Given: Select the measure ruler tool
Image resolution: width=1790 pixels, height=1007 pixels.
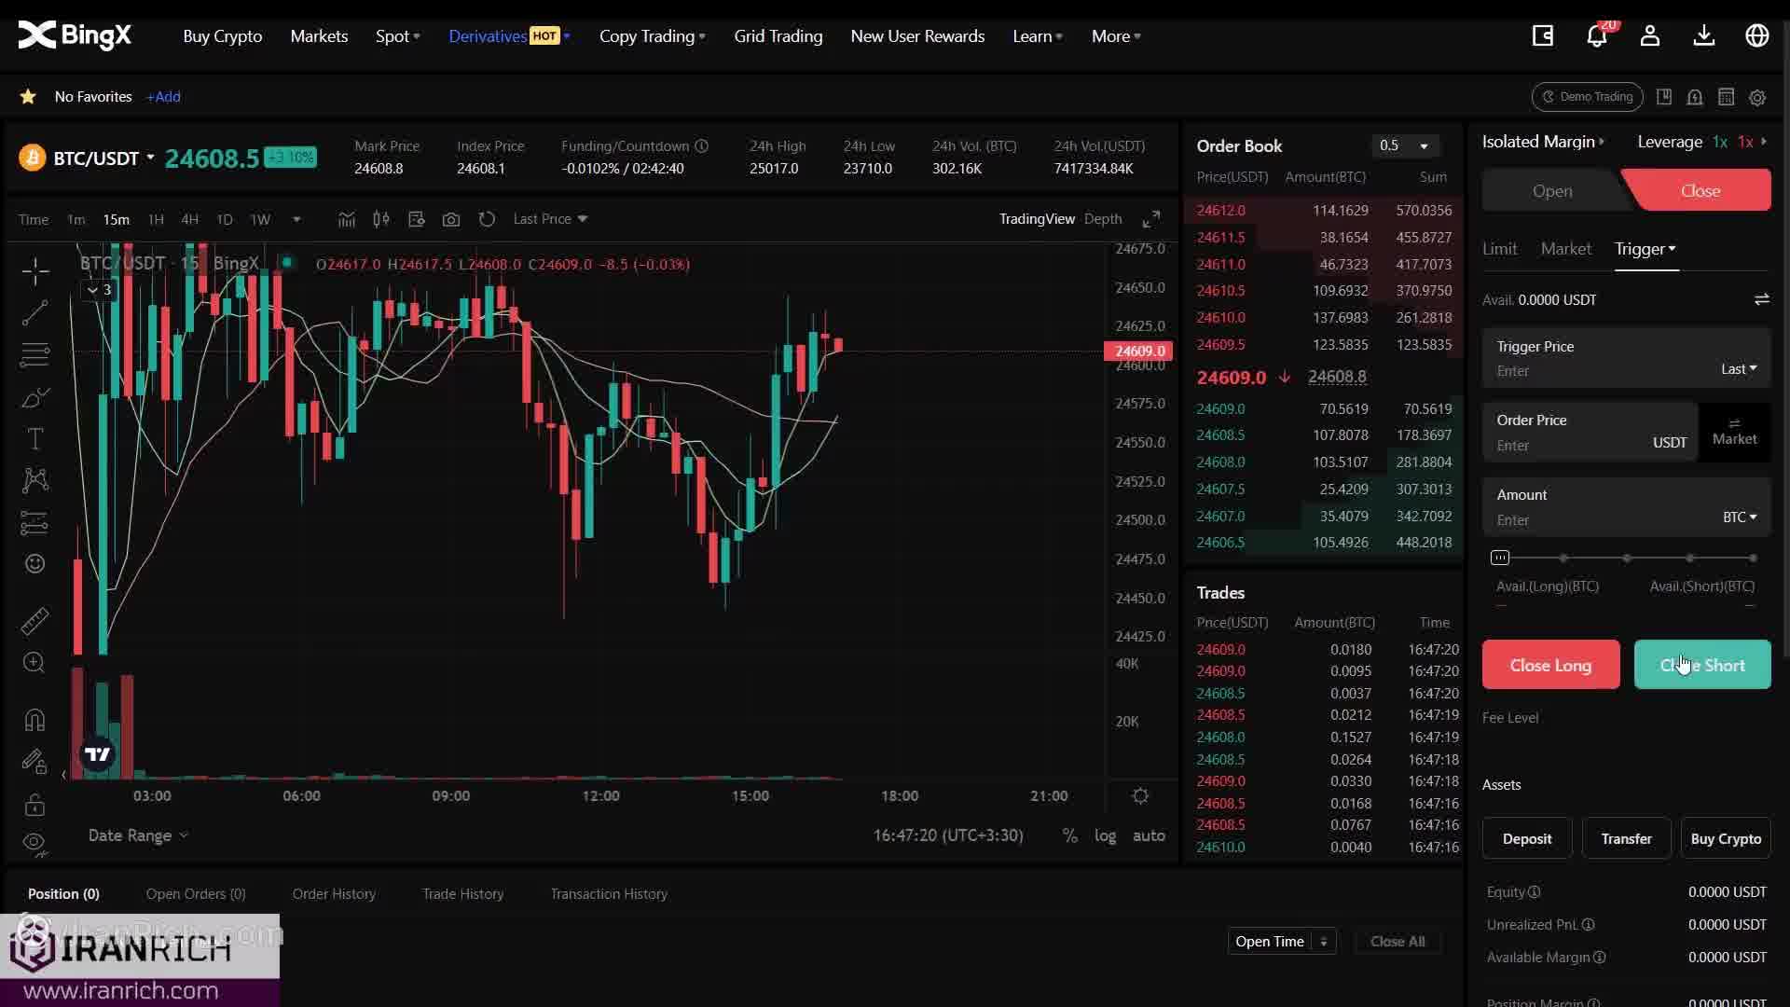Looking at the screenshot, I should click(x=34, y=620).
